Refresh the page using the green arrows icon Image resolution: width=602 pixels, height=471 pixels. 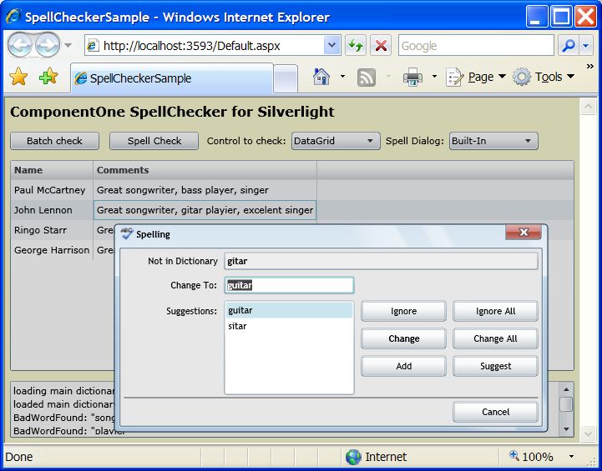[x=356, y=46]
